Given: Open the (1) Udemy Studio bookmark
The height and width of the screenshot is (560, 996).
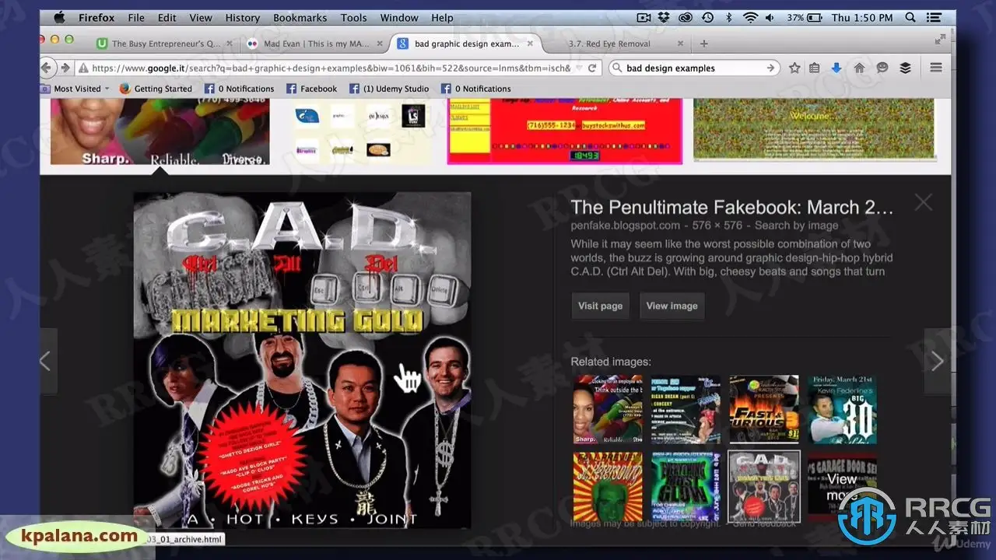Looking at the screenshot, I should [389, 89].
